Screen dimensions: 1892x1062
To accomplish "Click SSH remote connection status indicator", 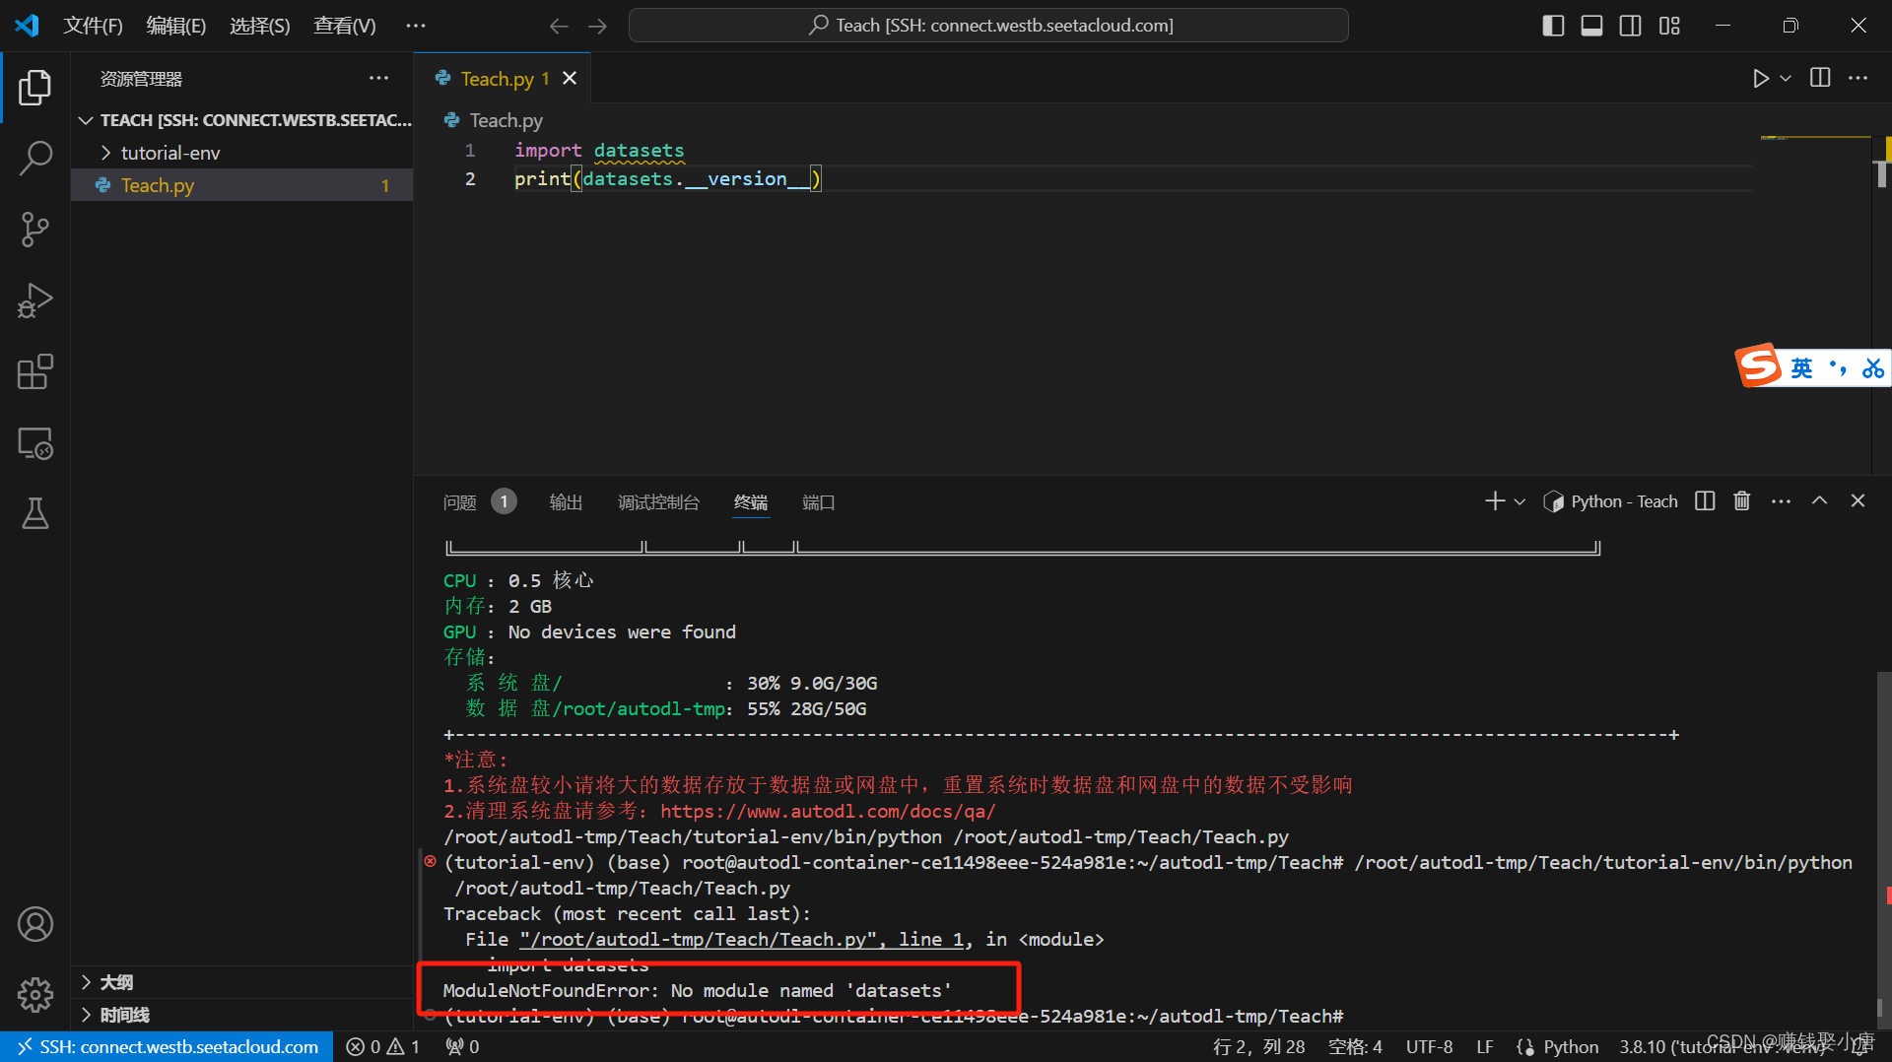I will [x=167, y=1046].
